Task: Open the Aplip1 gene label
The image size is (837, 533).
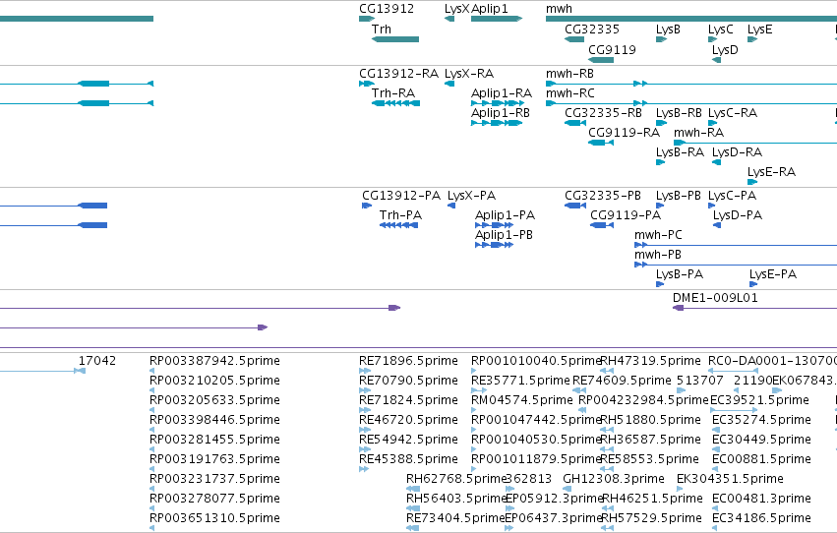Action: pos(490,9)
